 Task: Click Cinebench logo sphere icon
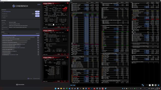[x=14, y=6]
